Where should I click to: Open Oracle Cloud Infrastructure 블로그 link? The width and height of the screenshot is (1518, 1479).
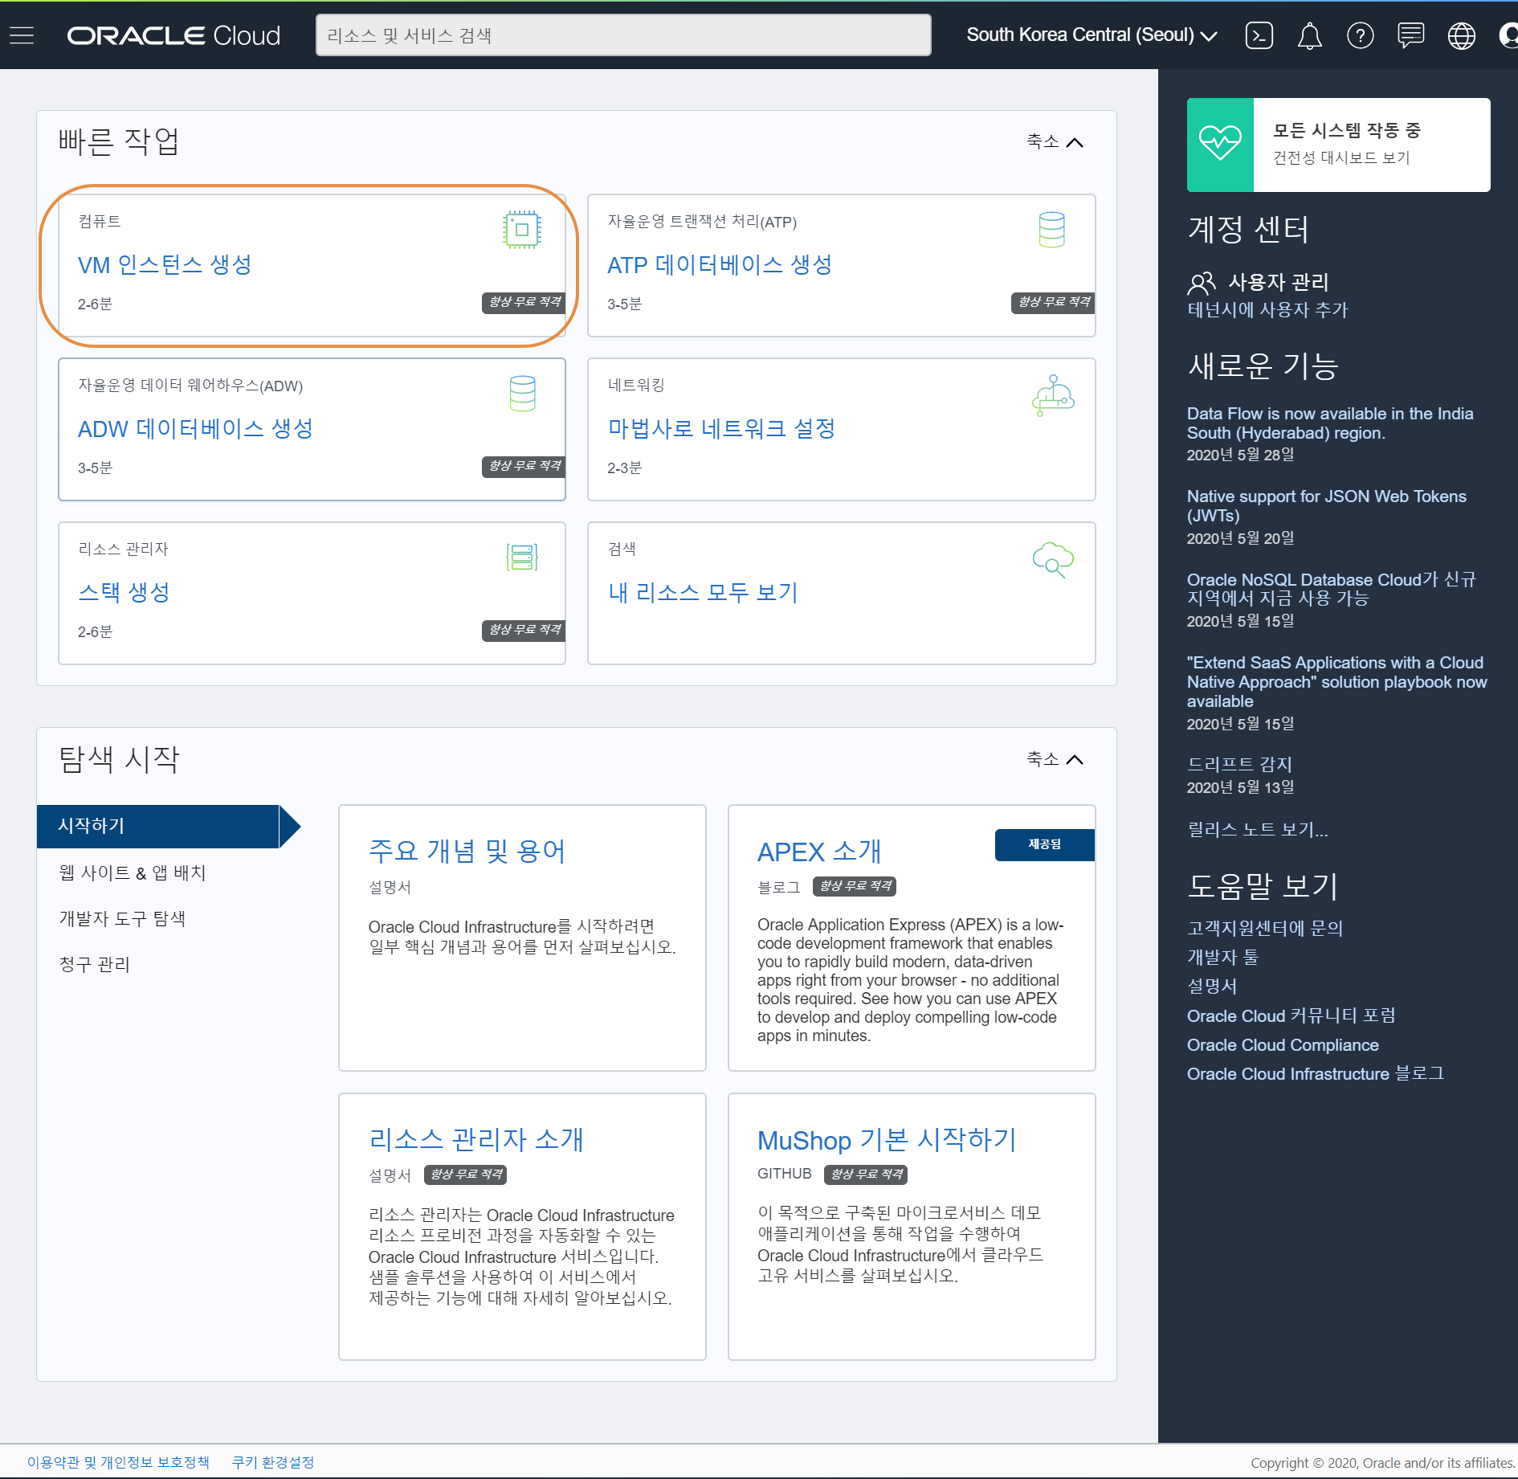1316,1074
